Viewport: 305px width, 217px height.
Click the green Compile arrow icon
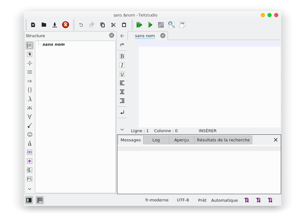[x=150, y=25]
